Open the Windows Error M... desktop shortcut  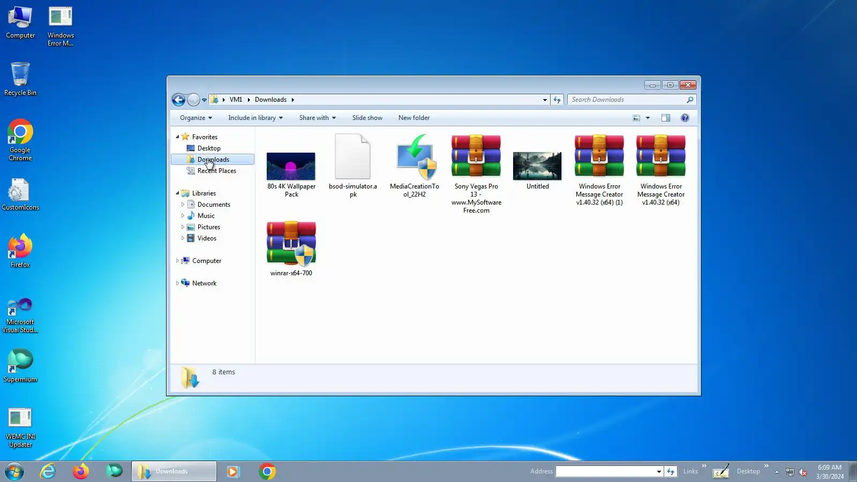(x=61, y=26)
